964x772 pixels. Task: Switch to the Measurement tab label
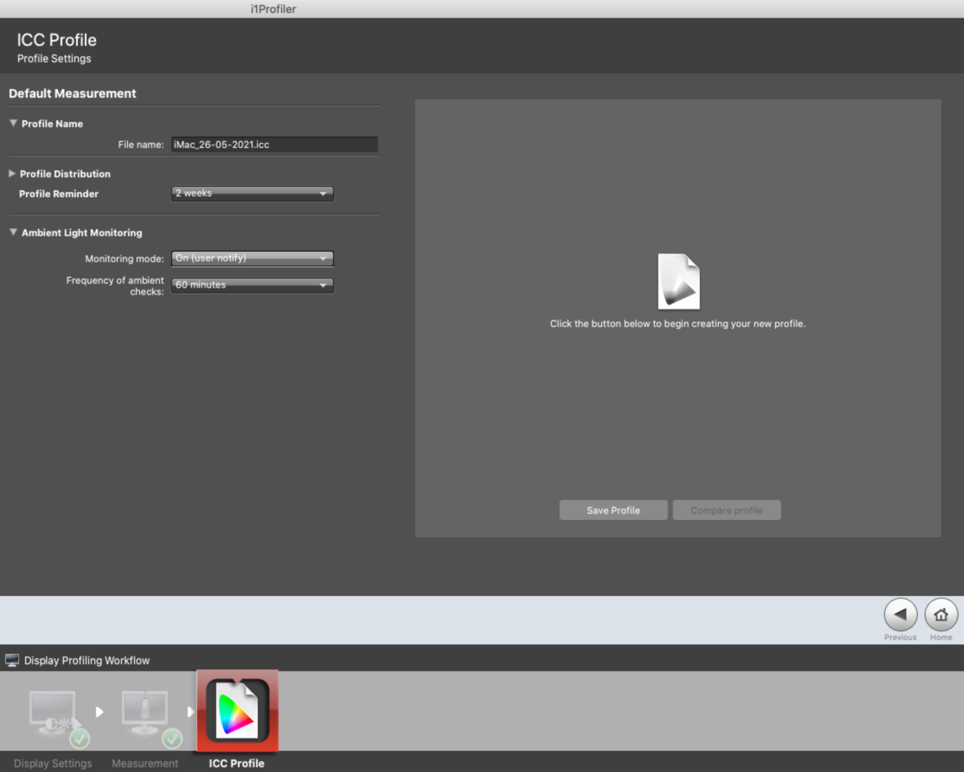145,763
